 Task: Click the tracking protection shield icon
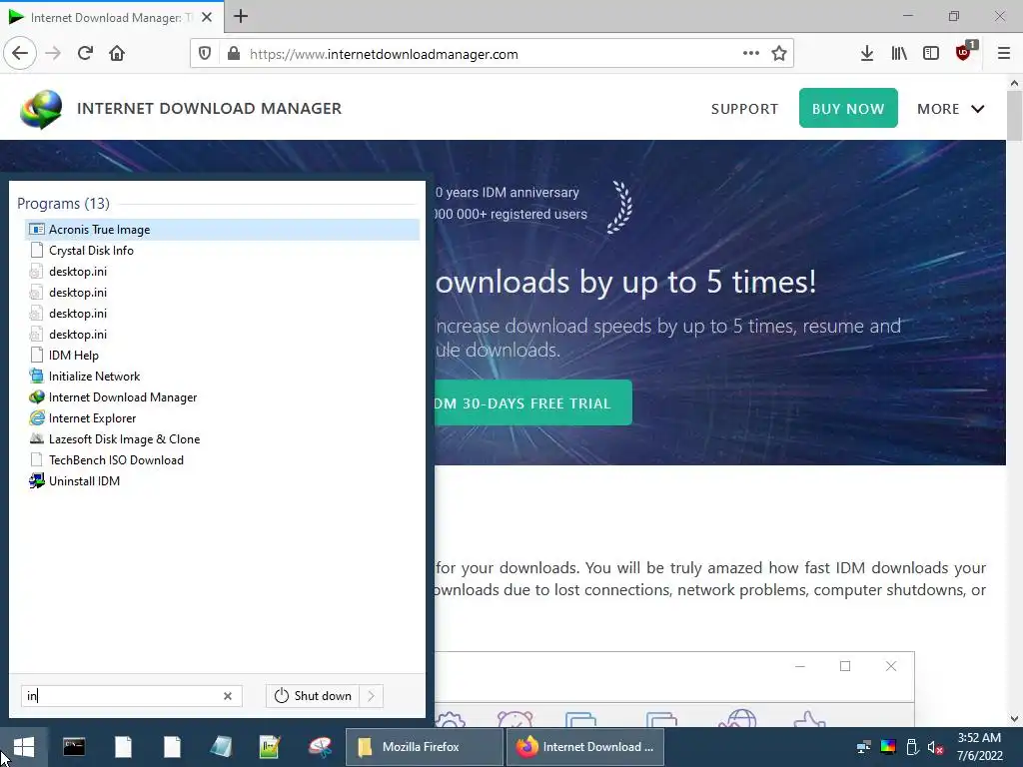coord(205,54)
